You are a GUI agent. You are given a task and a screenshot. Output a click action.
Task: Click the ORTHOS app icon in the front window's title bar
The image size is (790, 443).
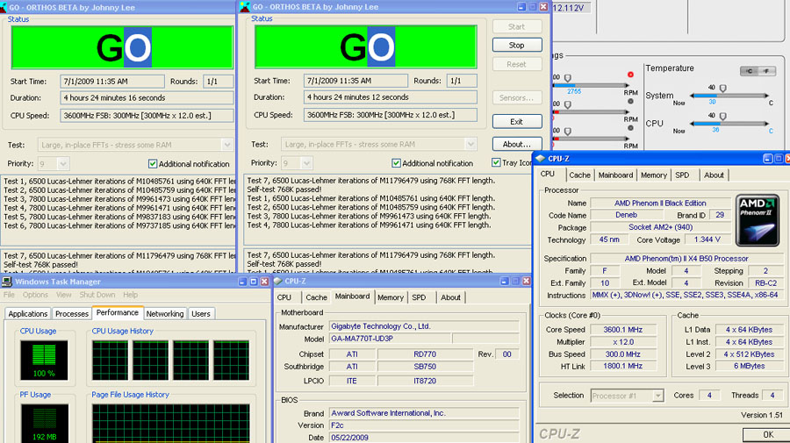pos(245,6)
